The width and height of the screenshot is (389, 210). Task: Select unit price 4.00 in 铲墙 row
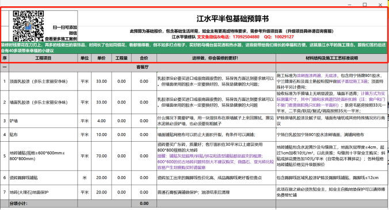[x=101, y=120]
